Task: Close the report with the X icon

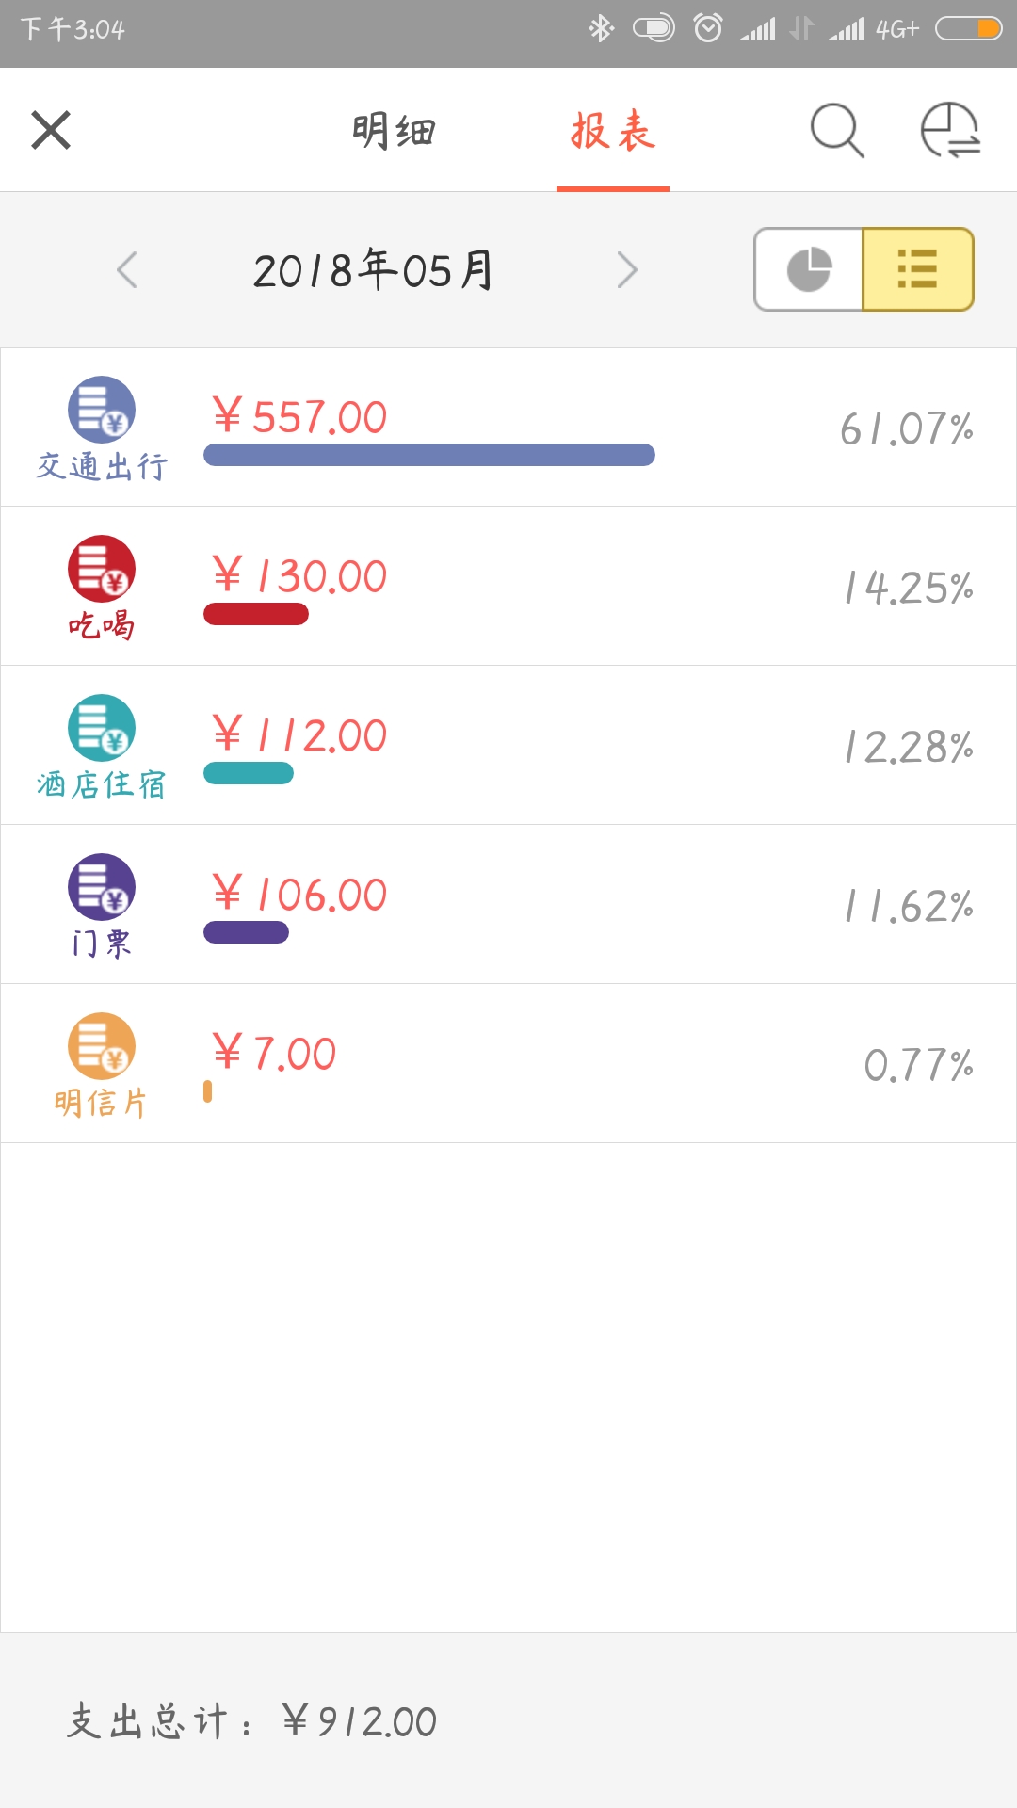Action: click(51, 130)
